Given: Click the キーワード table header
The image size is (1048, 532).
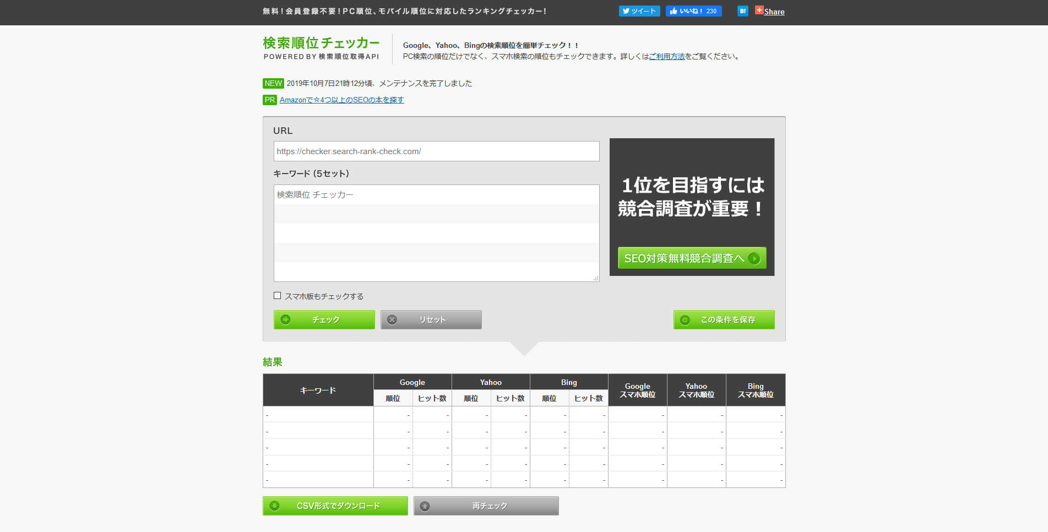Looking at the screenshot, I should (318, 390).
